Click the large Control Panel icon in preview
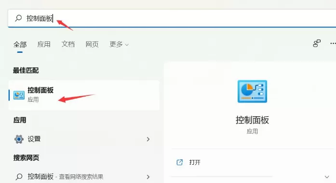 pyautogui.click(x=252, y=91)
